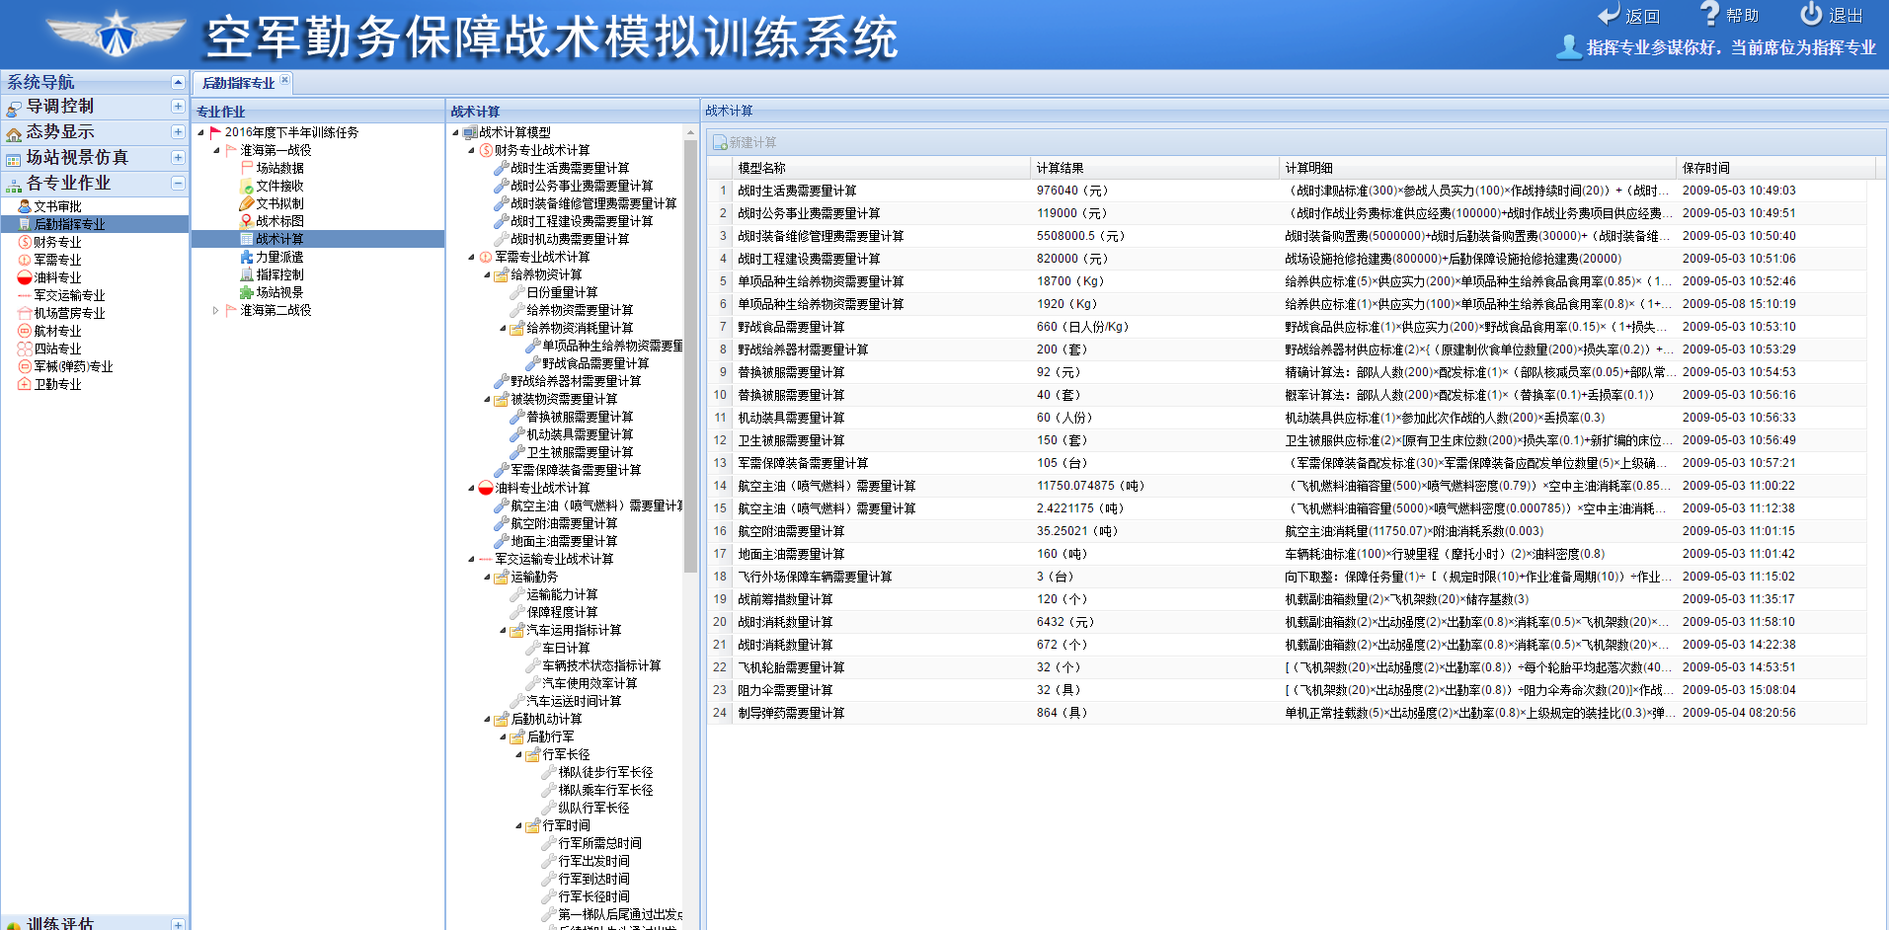Expand the 态势显示 navigation section
This screenshot has width=1889, height=930.
(178, 131)
